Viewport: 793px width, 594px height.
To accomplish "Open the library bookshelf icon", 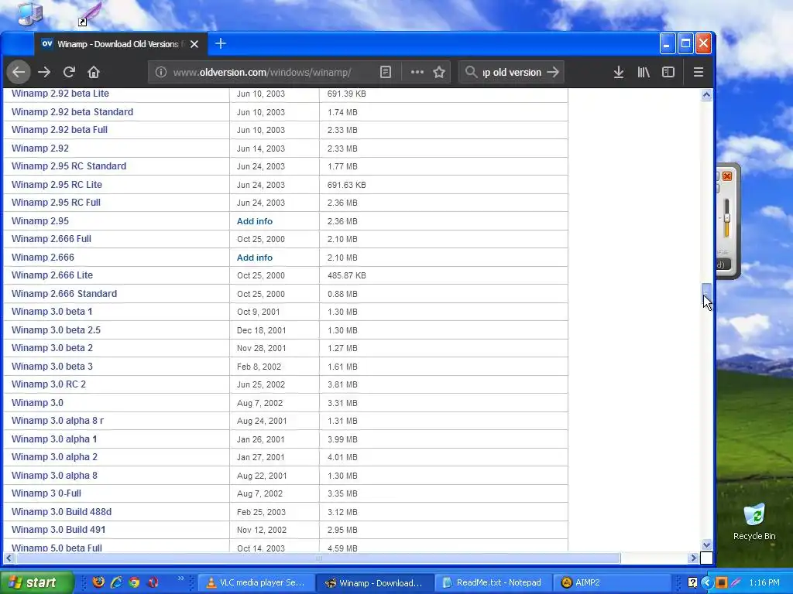I will (644, 72).
